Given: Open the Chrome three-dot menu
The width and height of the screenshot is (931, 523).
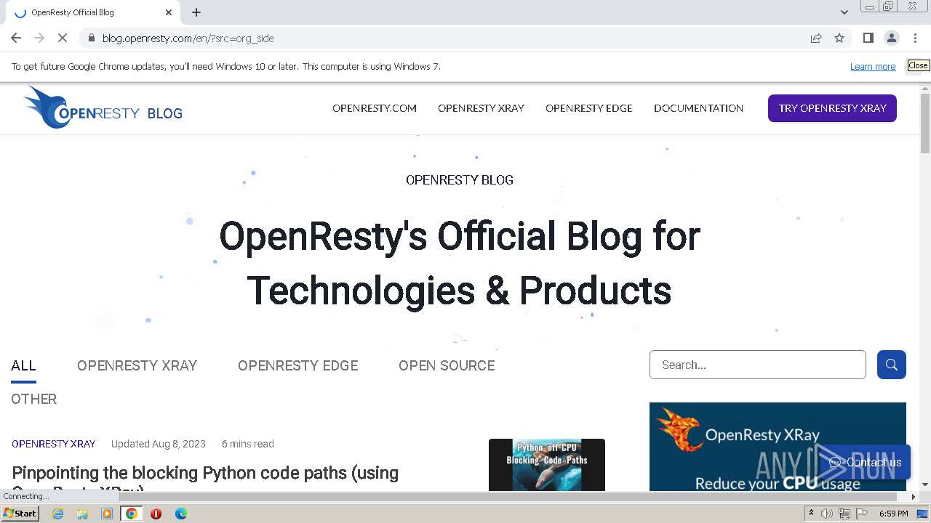Looking at the screenshot, I should 915,38.
